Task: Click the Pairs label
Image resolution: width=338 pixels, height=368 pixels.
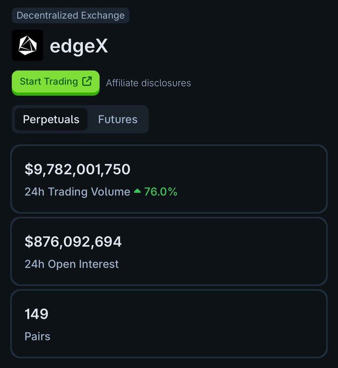Action: [37, 337]
